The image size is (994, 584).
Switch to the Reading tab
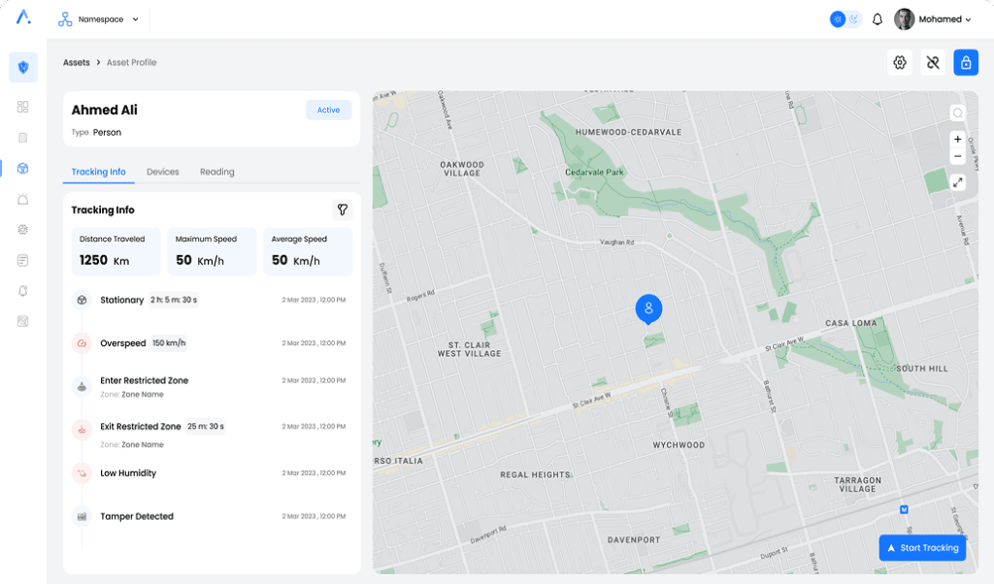coord(217,172)
